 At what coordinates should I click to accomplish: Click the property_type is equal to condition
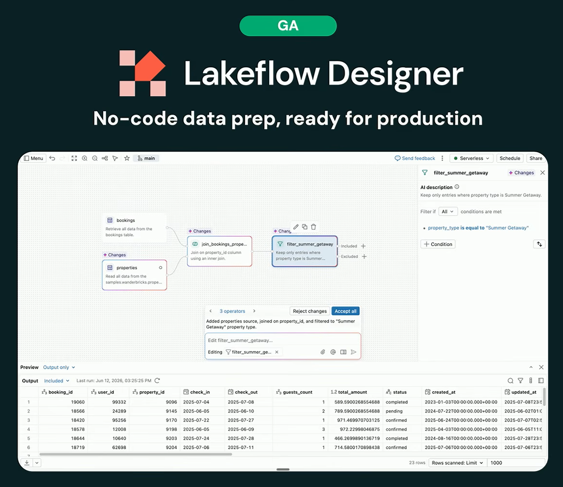pyautogui.click(x=478, y=228)
